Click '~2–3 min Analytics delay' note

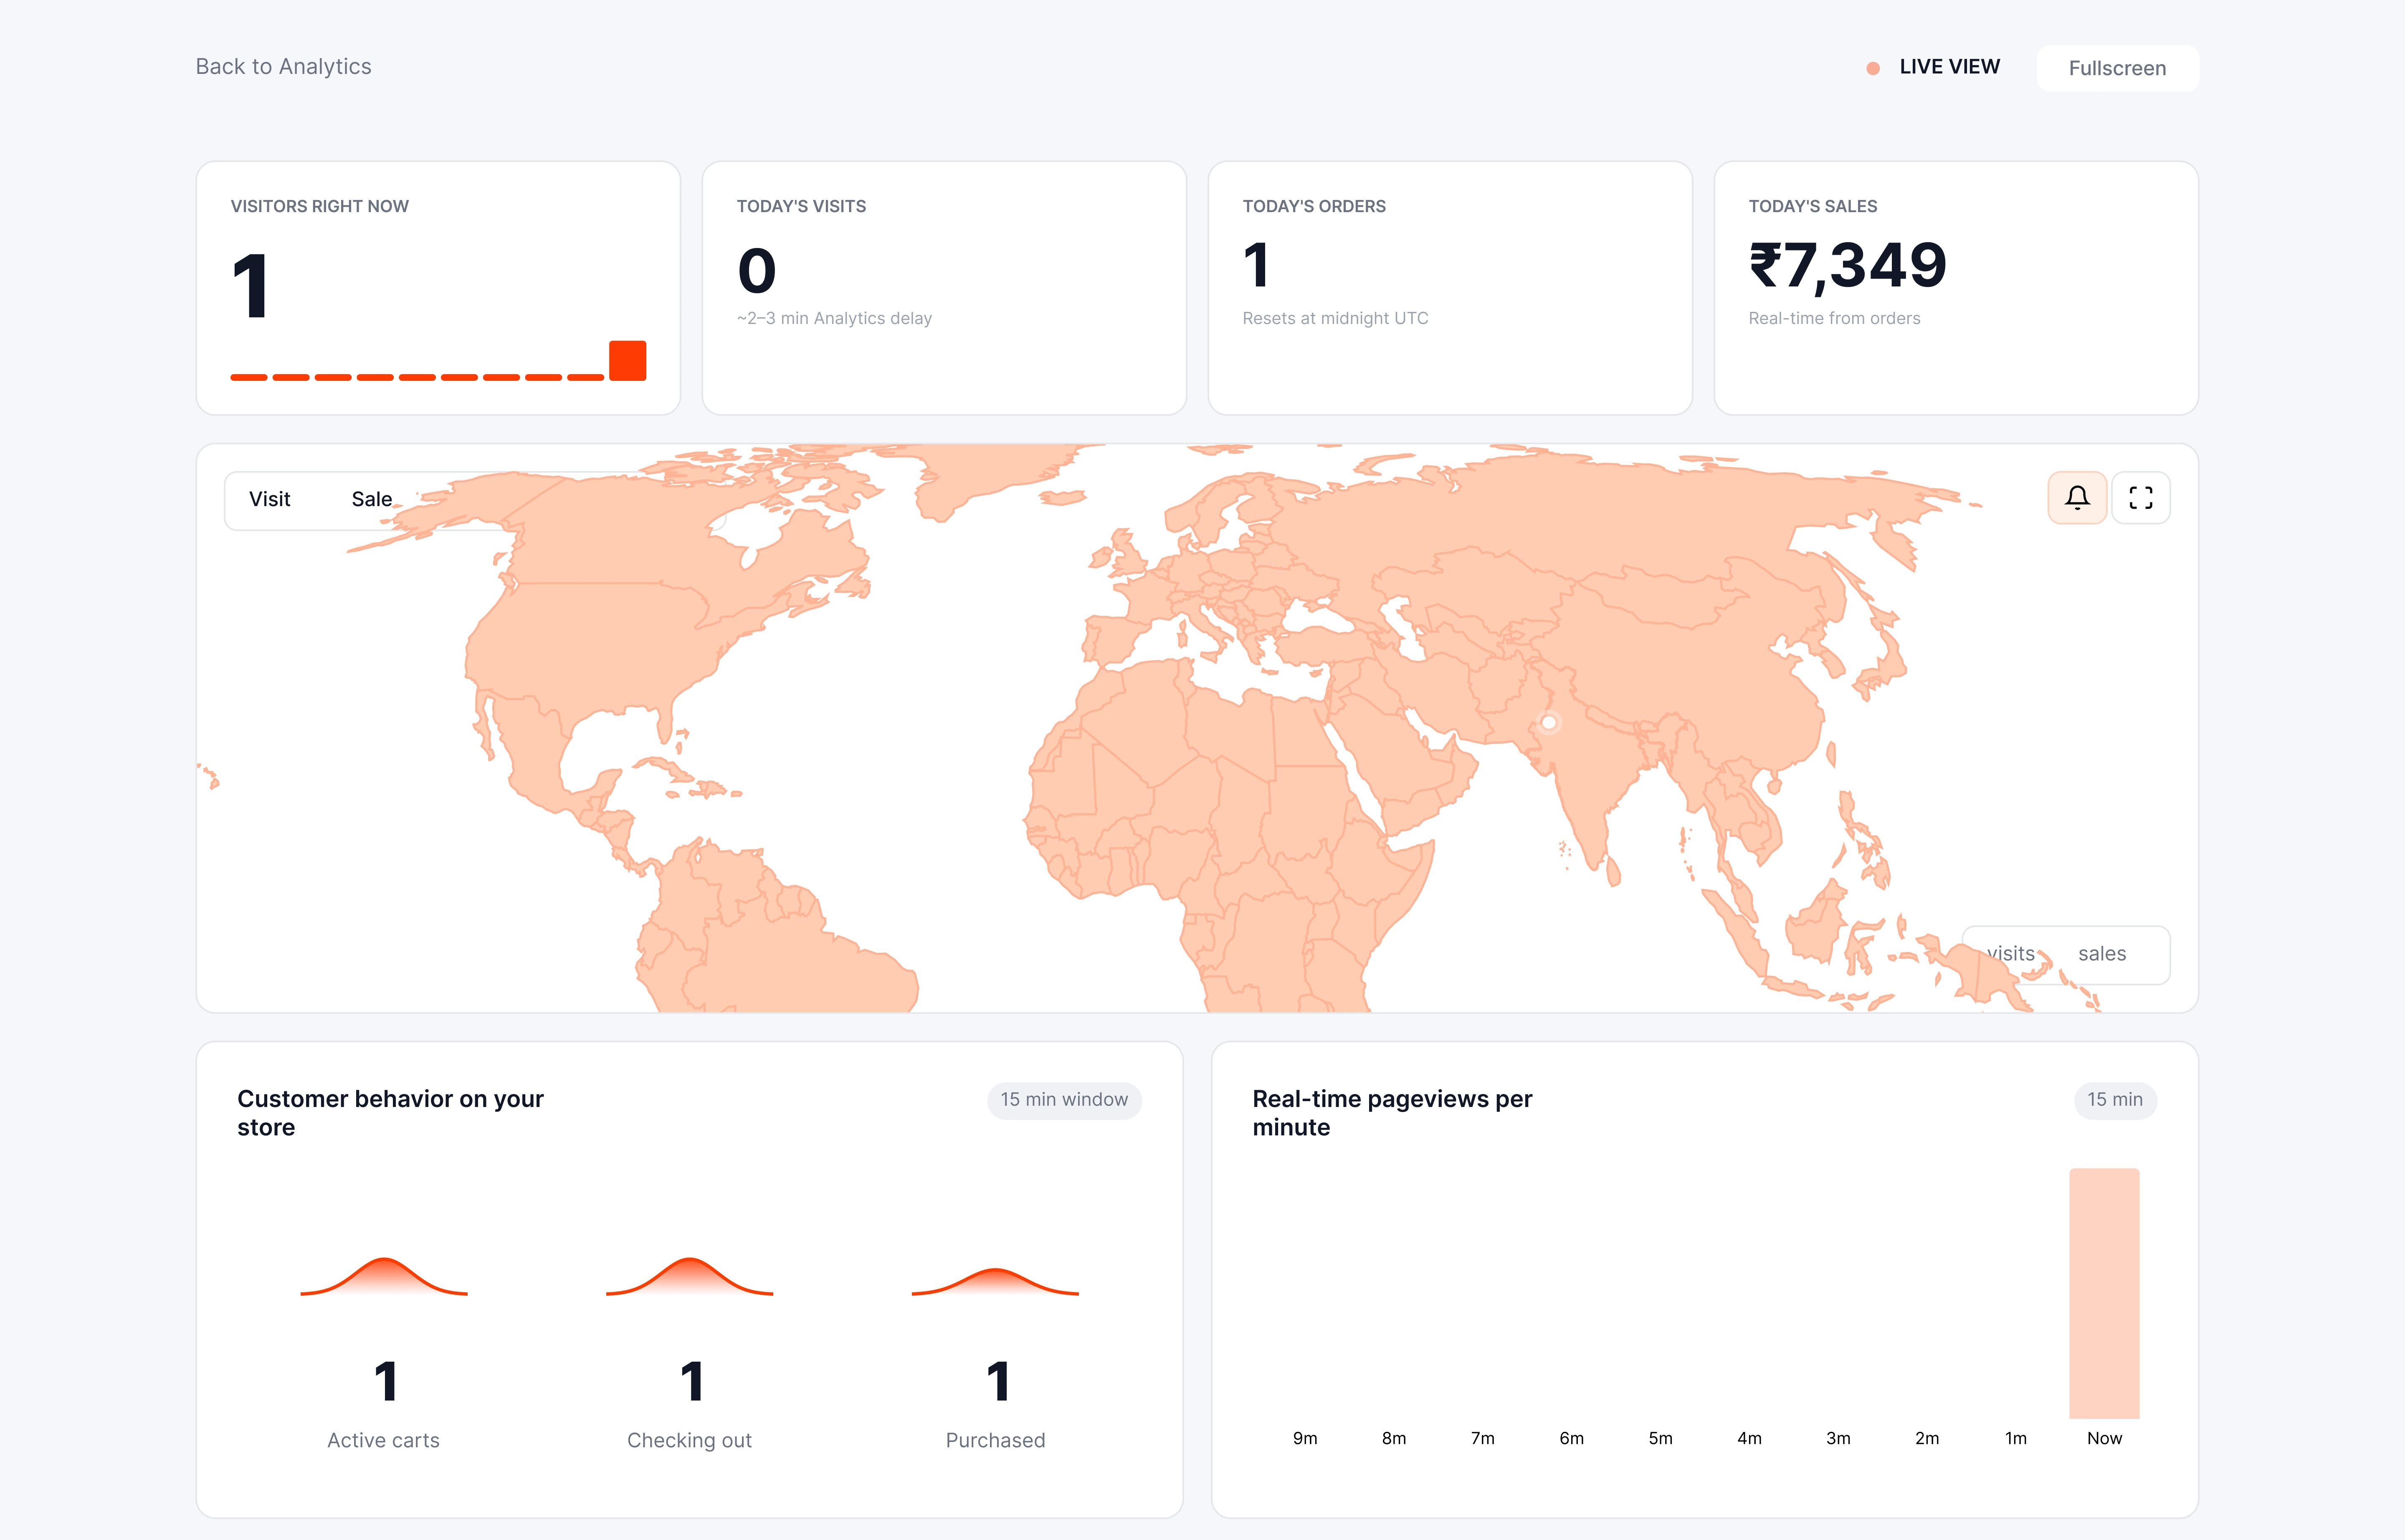point(834,318)
